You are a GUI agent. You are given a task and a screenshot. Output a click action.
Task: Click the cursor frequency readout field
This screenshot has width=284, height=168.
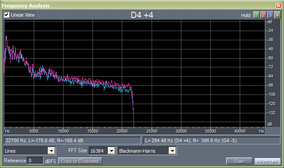coord(72,140)
